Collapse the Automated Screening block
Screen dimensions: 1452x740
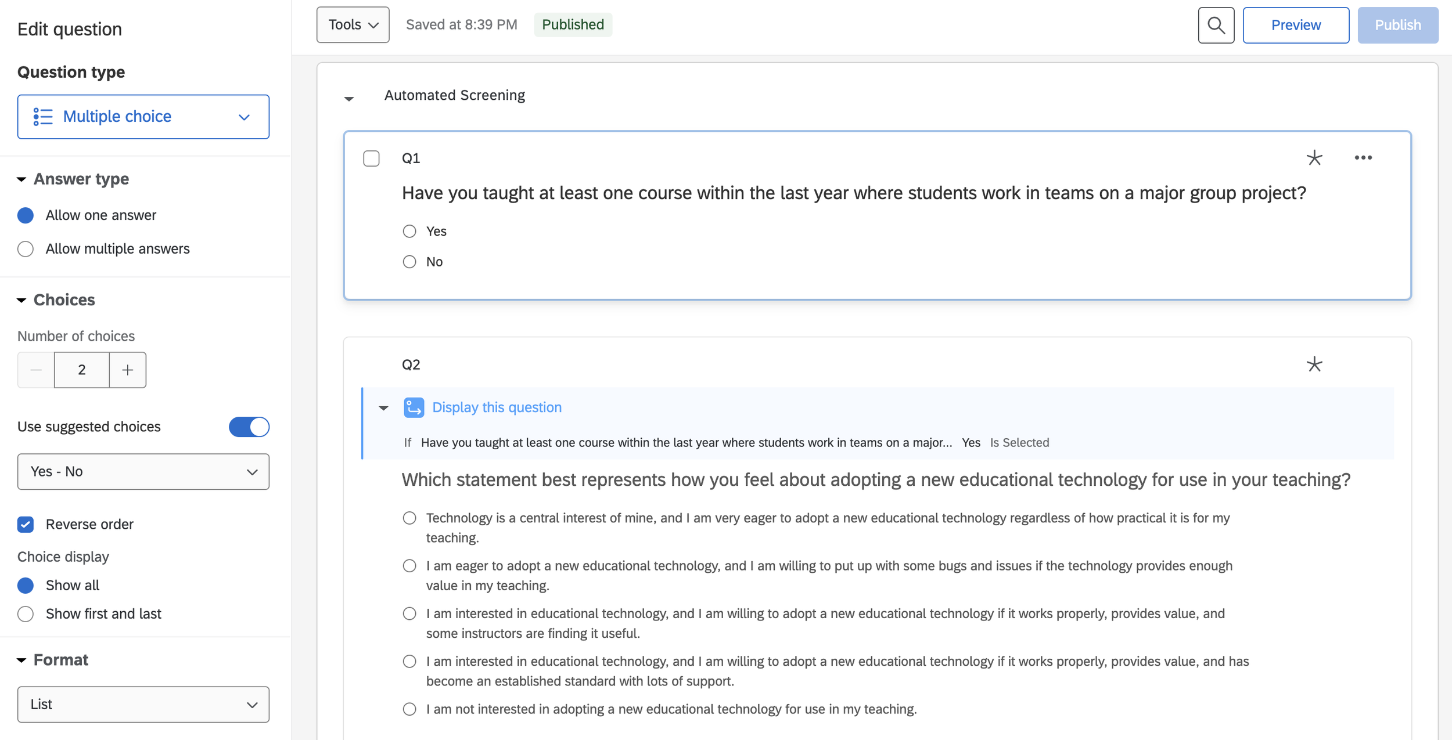tap(349, 99)
